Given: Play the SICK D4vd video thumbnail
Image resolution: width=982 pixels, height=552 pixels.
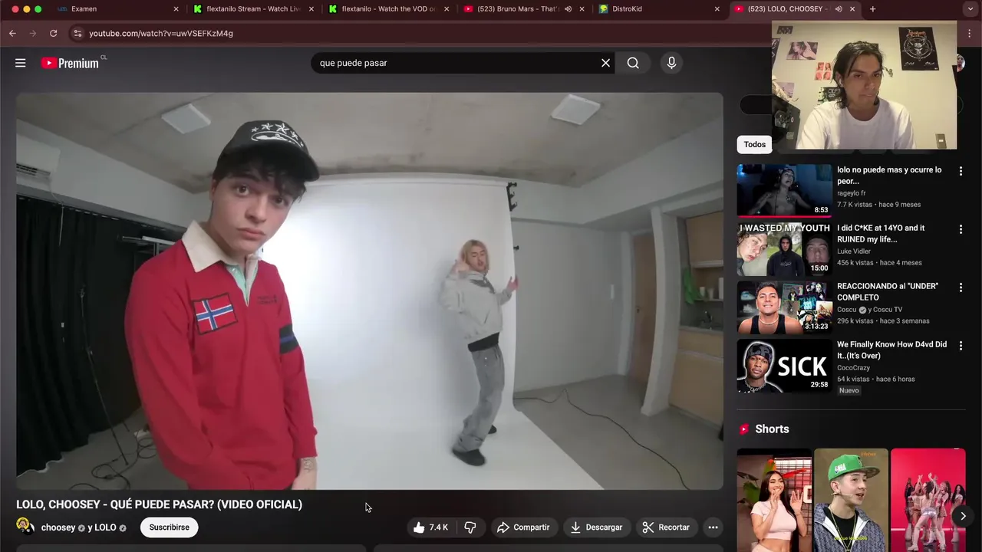Looking at the screenshot, I should pyautogui.click(x=784, y=365).
